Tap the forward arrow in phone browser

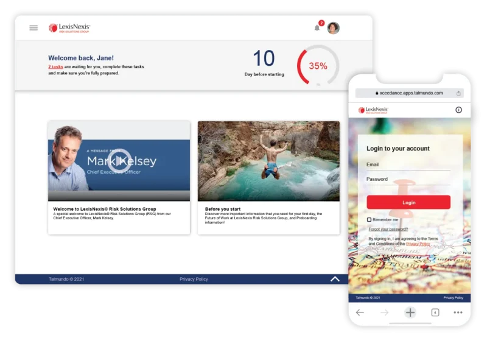point(384,313)
